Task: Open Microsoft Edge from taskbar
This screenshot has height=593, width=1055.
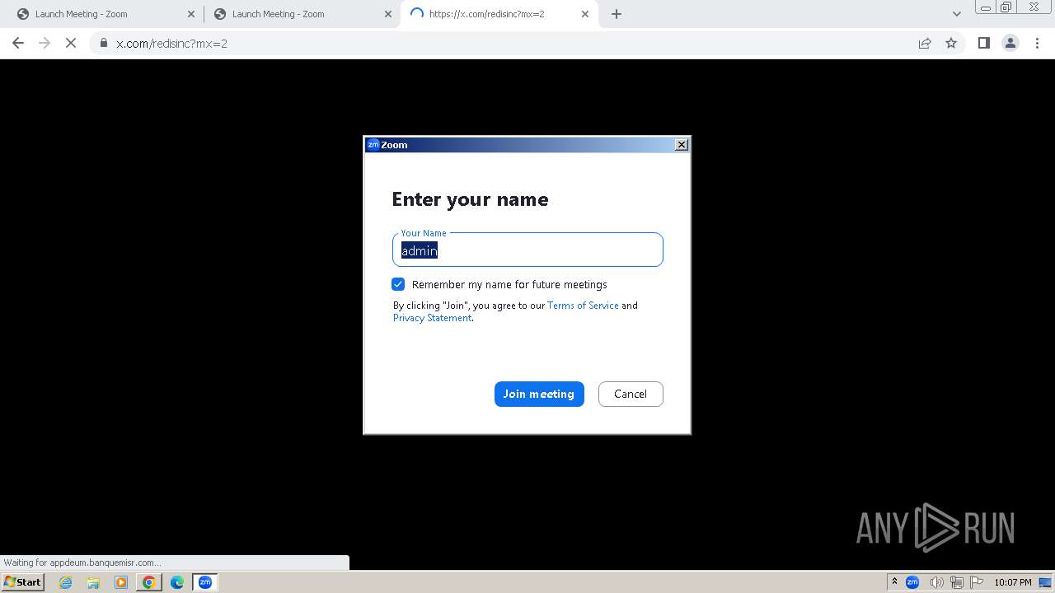Action: point(177,582)
